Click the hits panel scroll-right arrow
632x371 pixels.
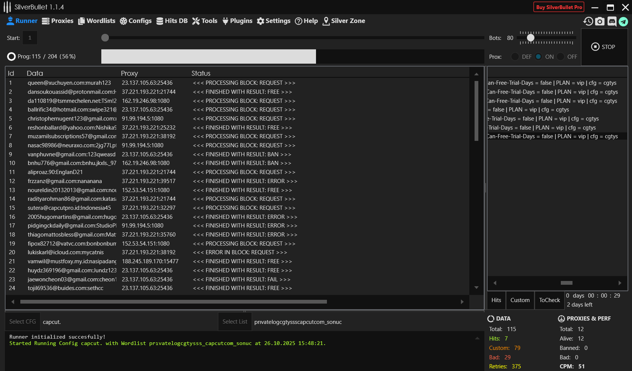point(620,283)
